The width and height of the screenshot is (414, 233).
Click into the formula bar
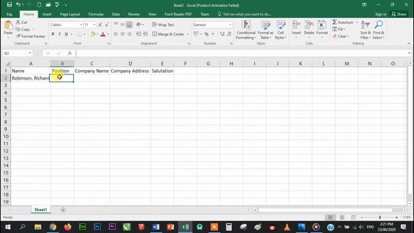[241, 53]
